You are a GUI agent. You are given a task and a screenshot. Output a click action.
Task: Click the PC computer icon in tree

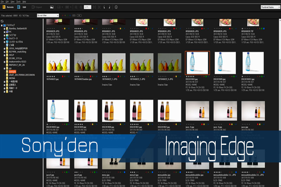pos(7,32)
